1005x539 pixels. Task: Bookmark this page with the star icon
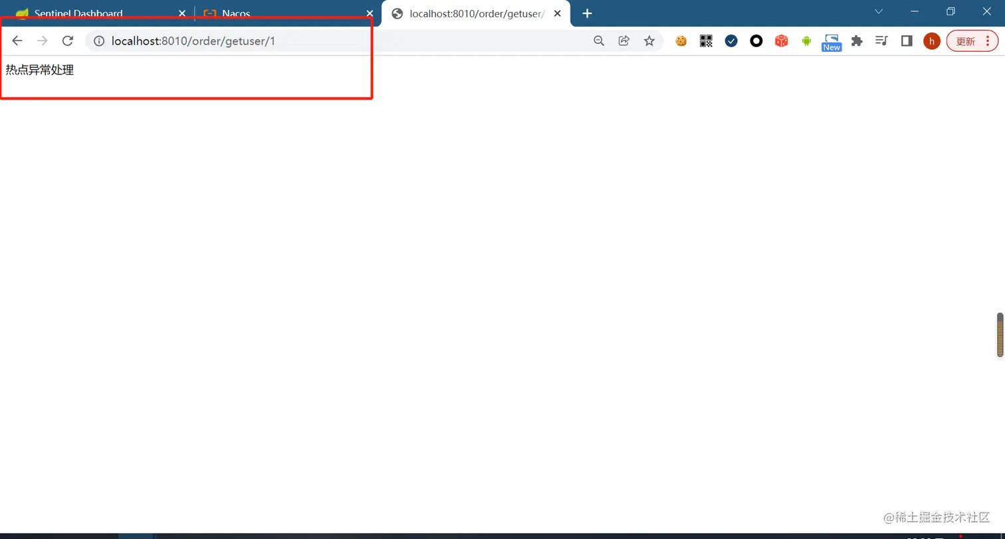tap(649, 41)
